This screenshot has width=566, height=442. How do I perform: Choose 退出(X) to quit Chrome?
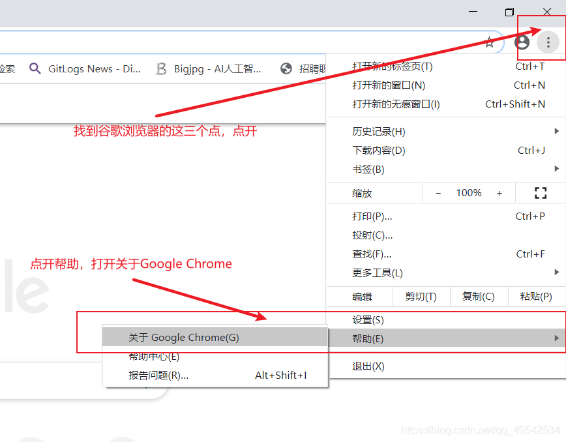coord(446,366)
